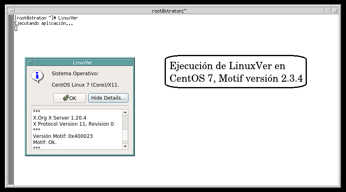Image resolution: width=346 pixels, height=192 pixels.
Task: Select the 'X.Org X Server 1.20.4' line
Action: 60,118
